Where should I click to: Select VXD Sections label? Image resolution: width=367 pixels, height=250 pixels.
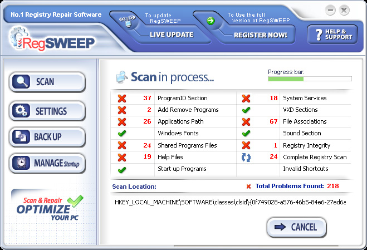pos(300,110)
